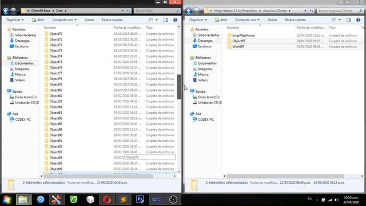Click Nueva carpeta in right window
The image size is (366, 206).
click(x=295, y=20)
